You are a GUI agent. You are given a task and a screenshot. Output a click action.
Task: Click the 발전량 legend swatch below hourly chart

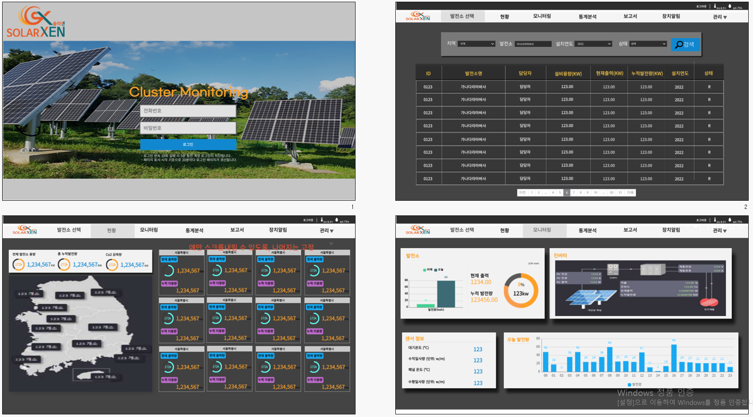pos(629,384)
